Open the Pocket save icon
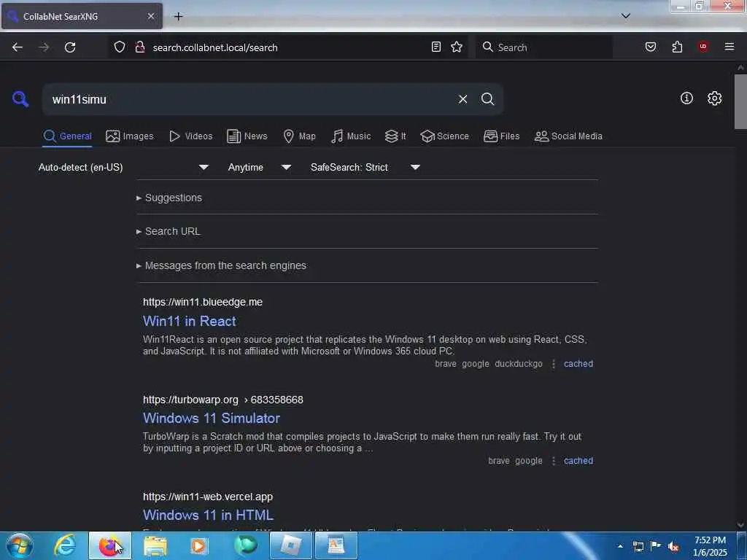The width and height of the screenshot is (747, 560). point(651,47)
